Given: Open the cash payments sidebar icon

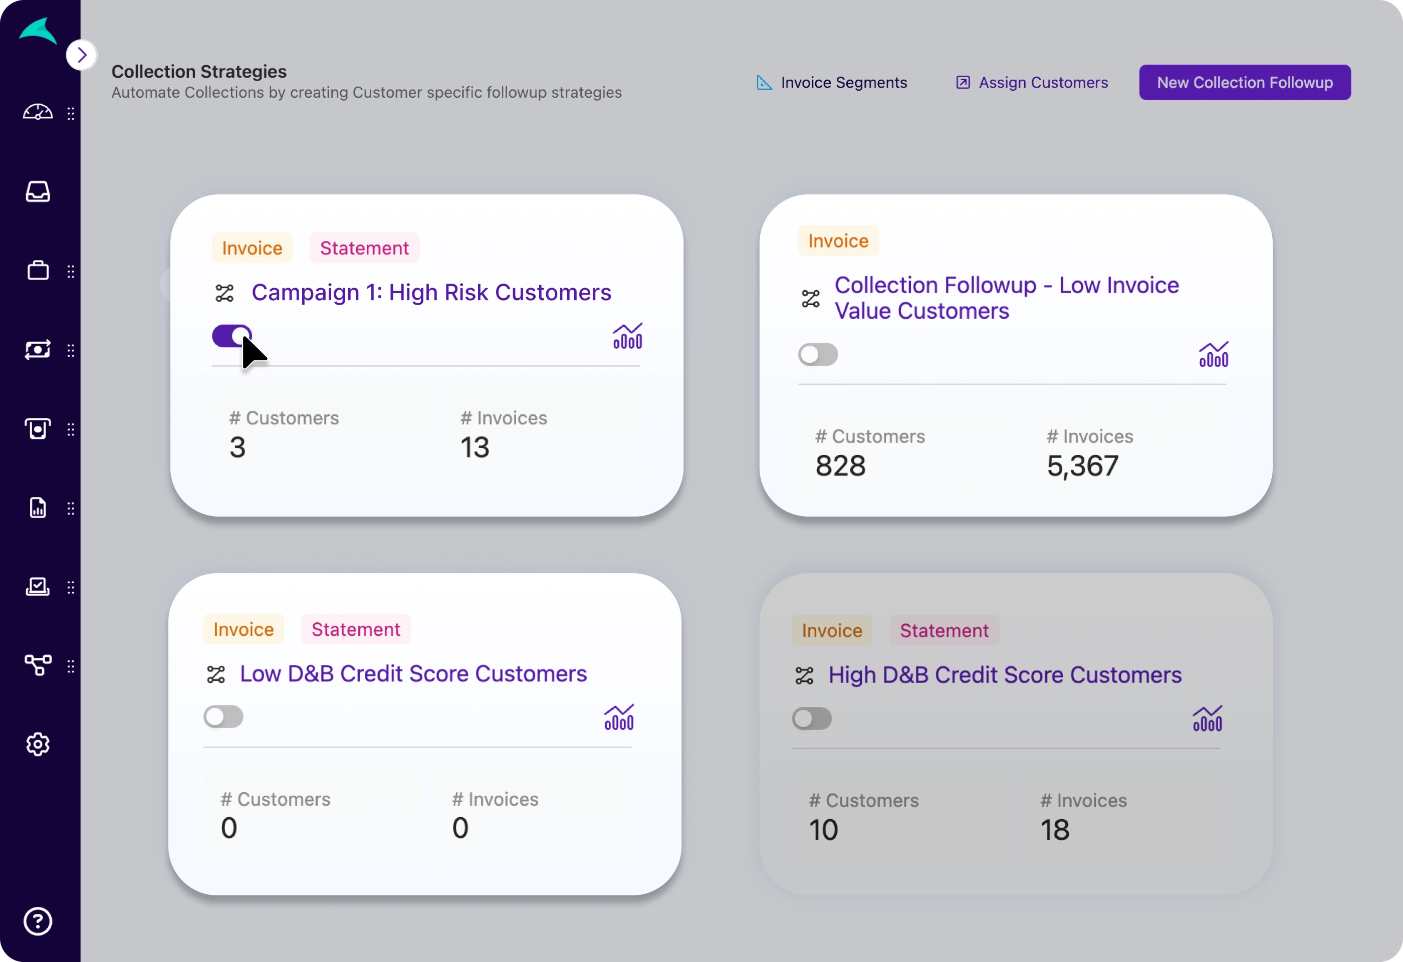Looking at the screenshot, I should pyautogui.click(x=38, y=350).
